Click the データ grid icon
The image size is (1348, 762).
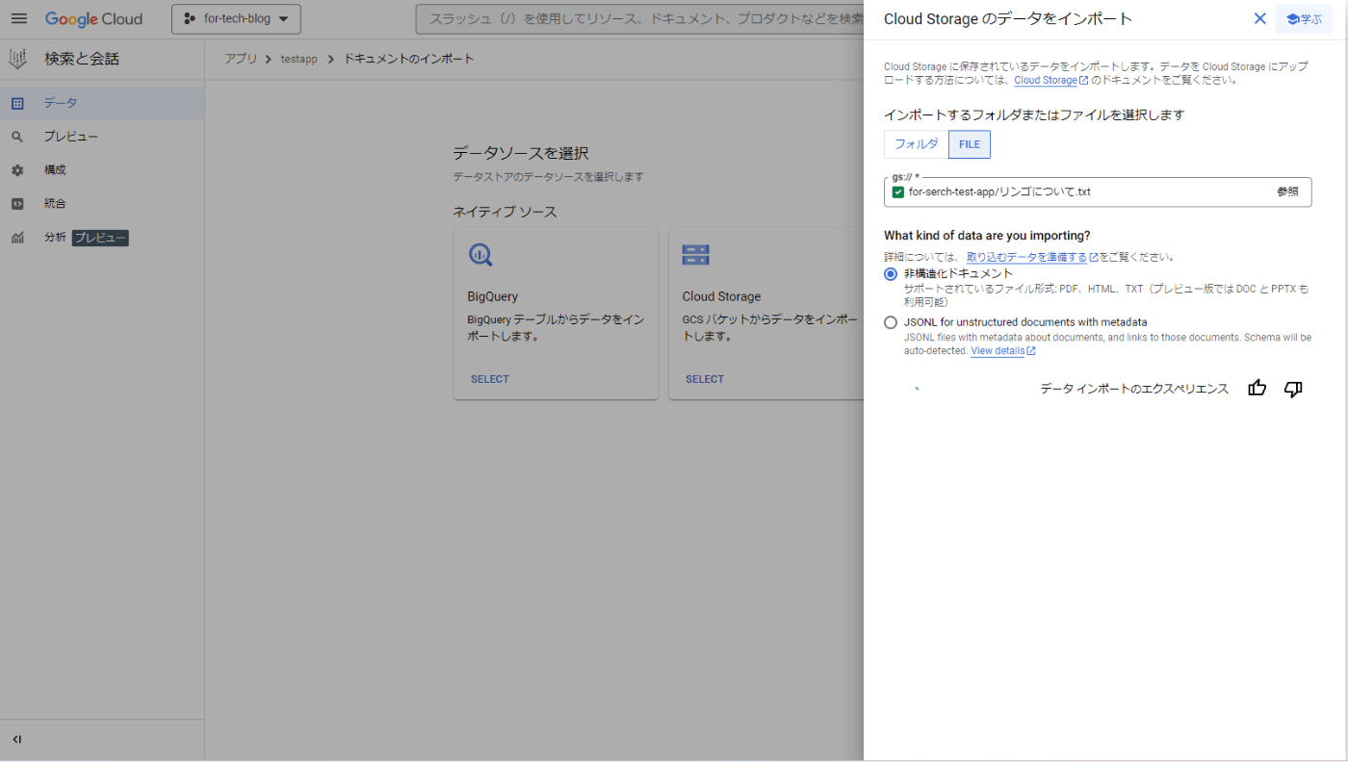[17, 103]
